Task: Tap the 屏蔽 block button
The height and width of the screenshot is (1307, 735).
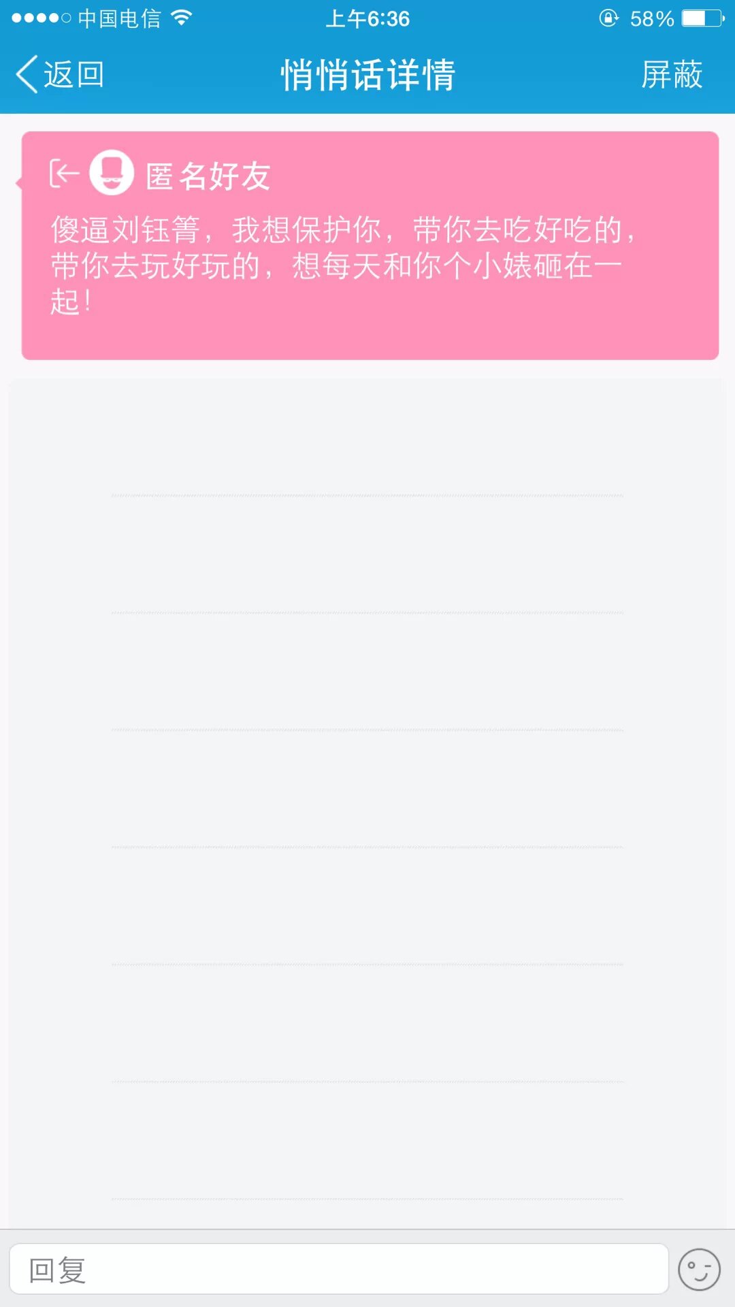Action: click(x=672, y=74)
